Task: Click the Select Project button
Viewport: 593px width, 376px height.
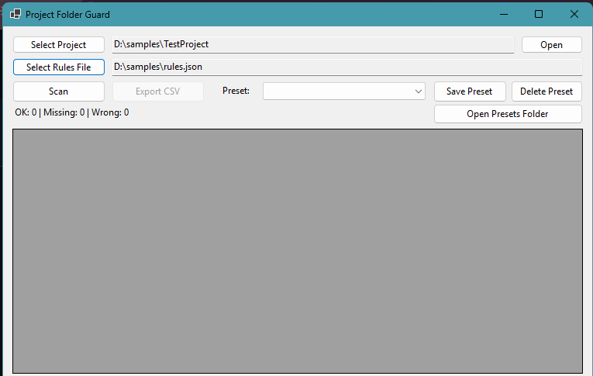Action: 59,45
